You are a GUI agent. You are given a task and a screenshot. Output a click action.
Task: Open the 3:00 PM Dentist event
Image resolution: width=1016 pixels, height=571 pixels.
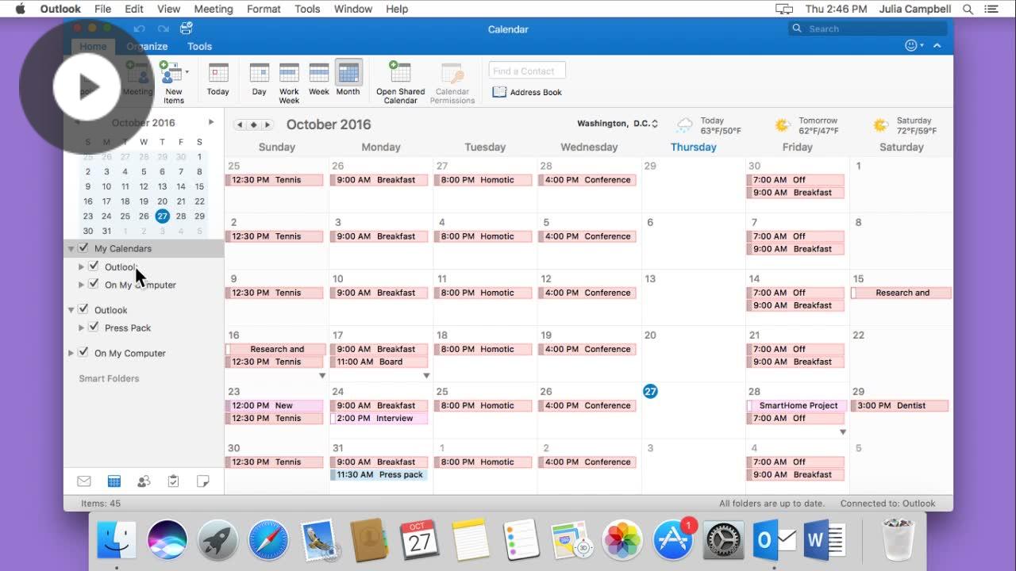coord(900,405)
